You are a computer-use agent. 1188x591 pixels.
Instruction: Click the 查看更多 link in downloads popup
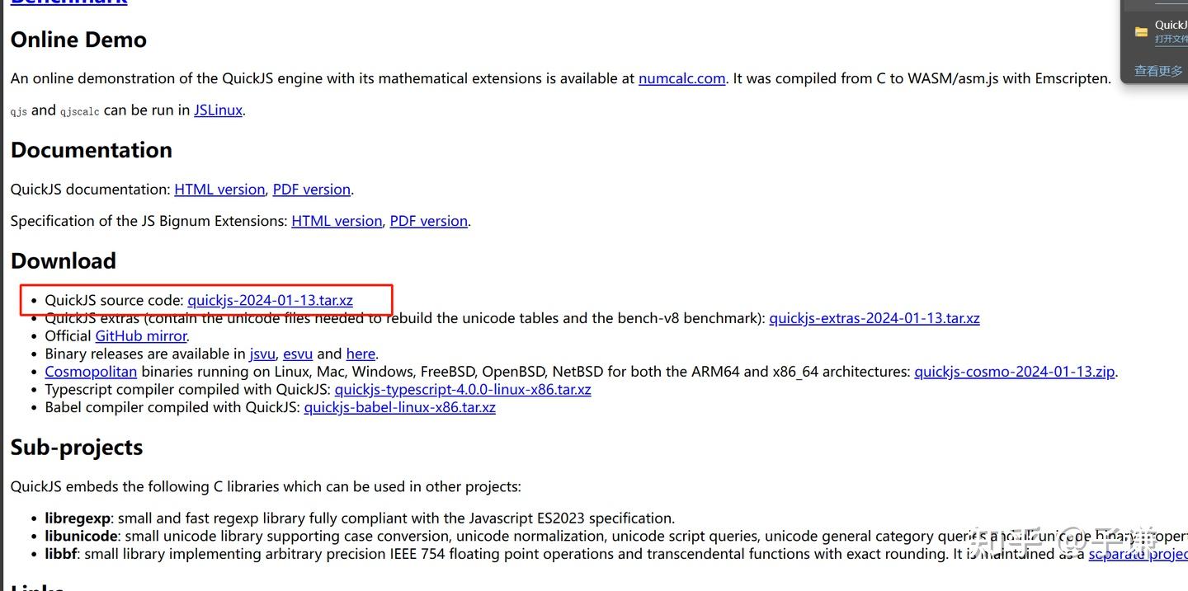(1159, 71)
